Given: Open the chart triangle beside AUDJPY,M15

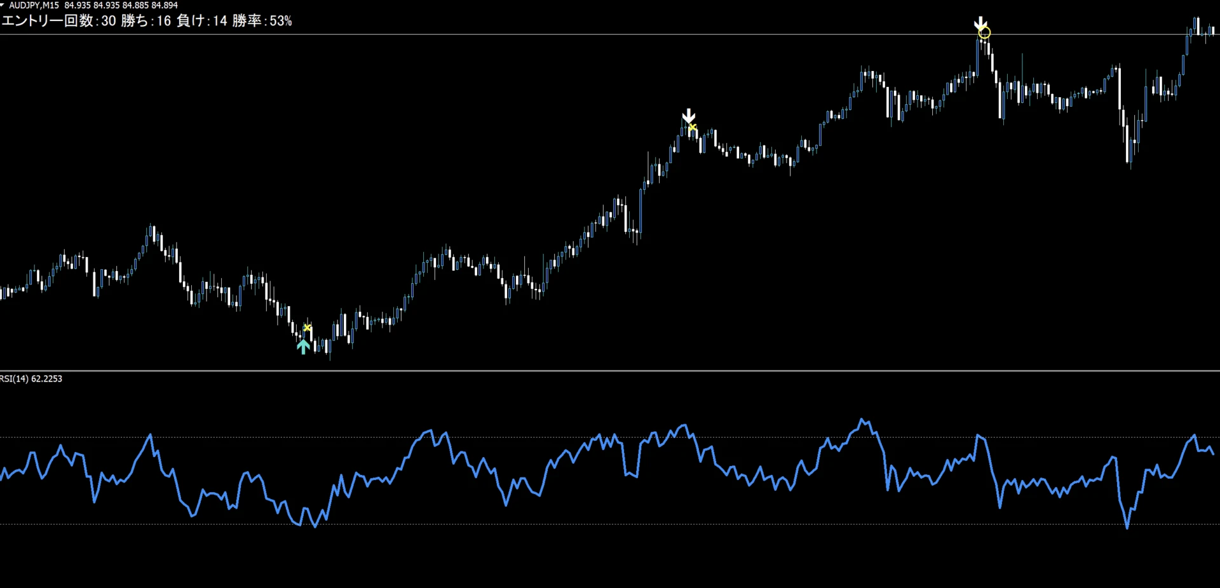Looking at the screenshot, I should [x=3, y=5].
